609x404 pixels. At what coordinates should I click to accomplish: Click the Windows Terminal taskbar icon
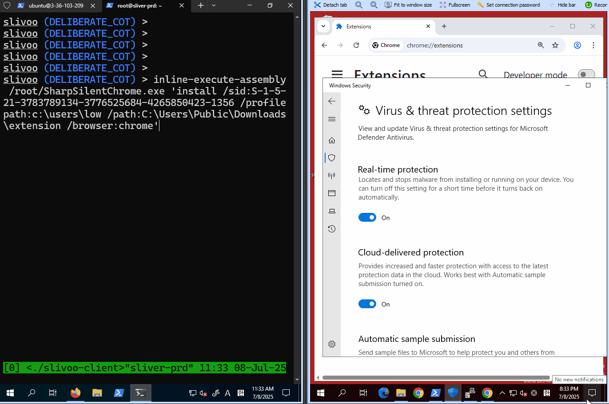[141, 393]
